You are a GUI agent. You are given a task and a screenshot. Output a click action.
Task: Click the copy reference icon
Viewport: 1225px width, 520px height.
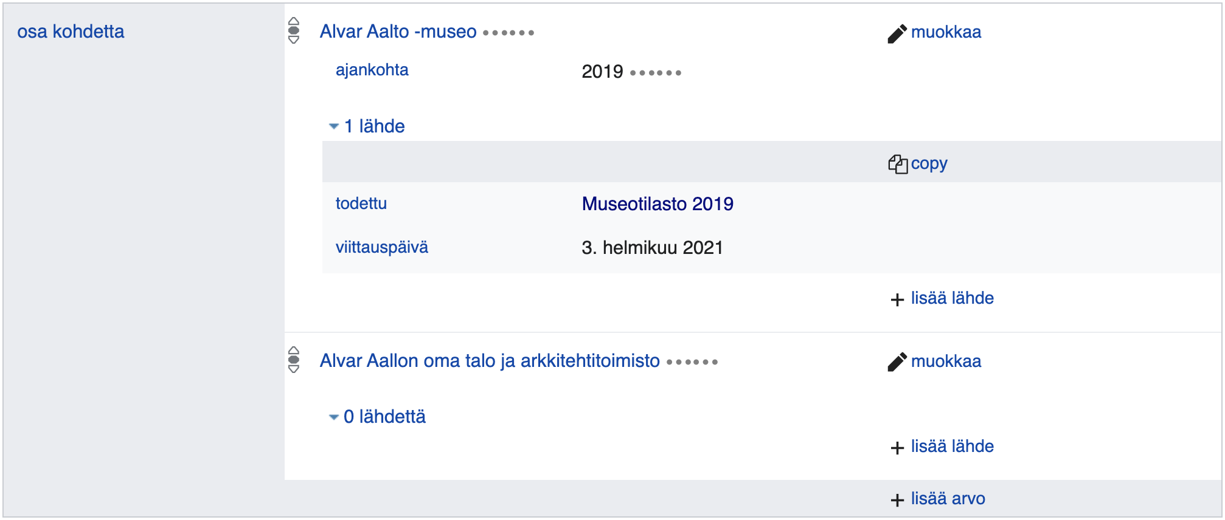pos(898,164)
